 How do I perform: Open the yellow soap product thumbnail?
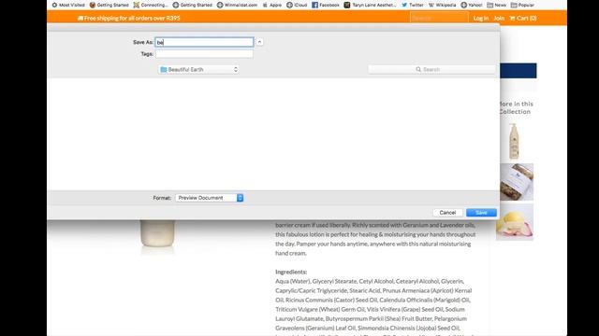point(515,222)
